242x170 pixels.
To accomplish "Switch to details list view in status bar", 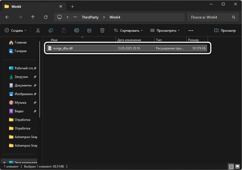I will [231, 167].
